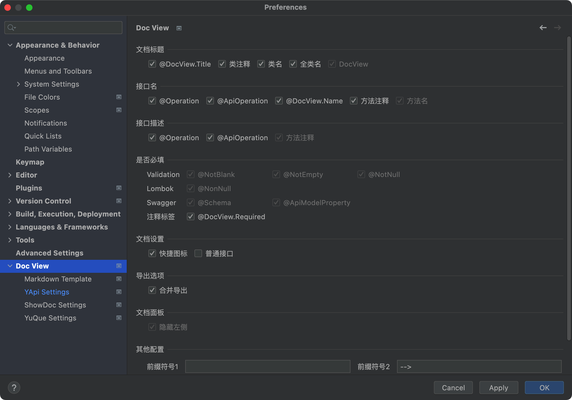Select Keymap in the settings tree
Screen dimensions: 572x400
(x=30, y=162)
